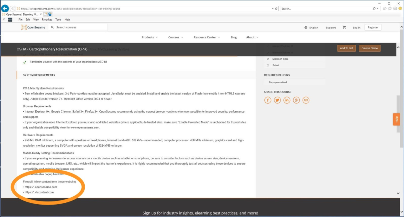Open the Favorites menu in menu bar
Screen dimensions: 404x217
47,20
